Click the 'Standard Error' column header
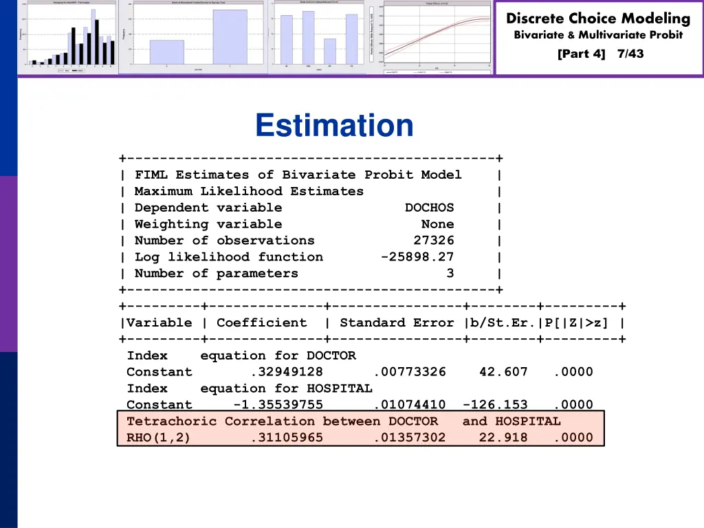This screenshot has height=528, width=704. (397, 323)
